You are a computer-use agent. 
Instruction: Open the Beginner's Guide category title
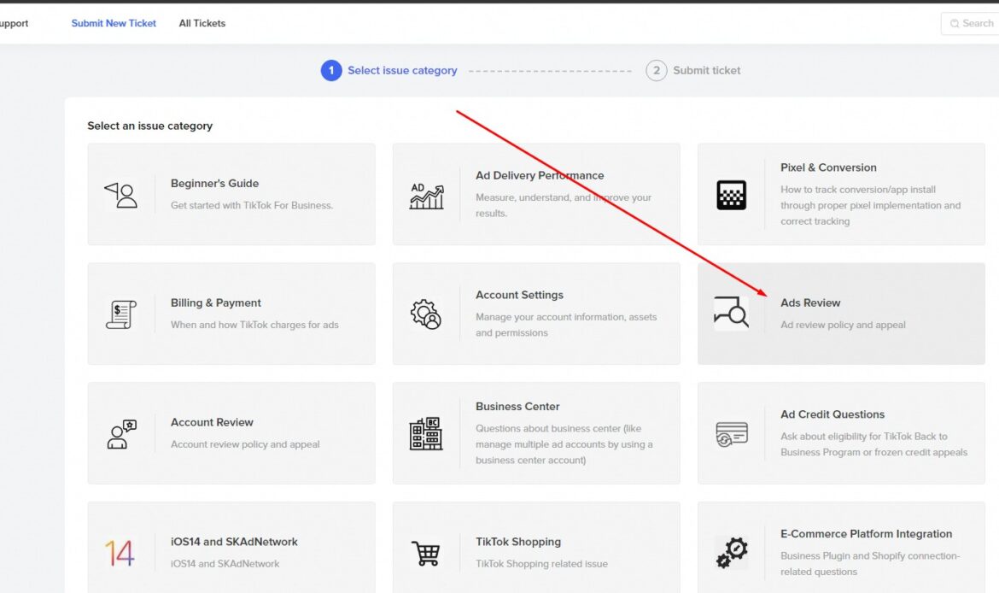(x=214, y=184)
